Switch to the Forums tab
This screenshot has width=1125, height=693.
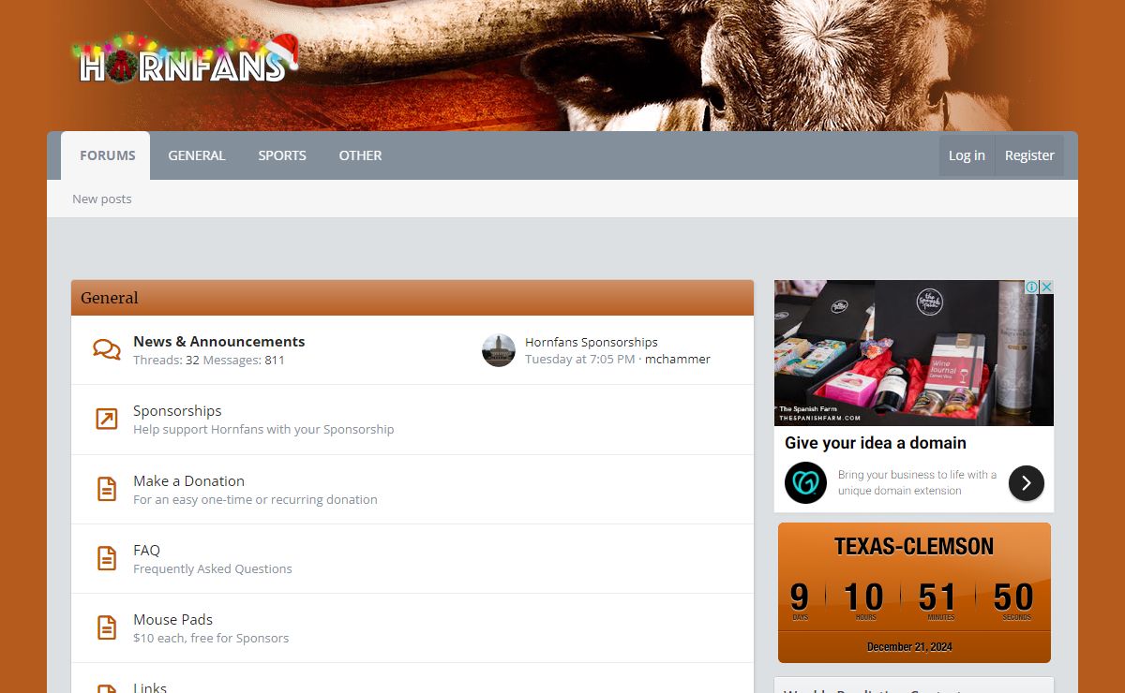point(108,155)
